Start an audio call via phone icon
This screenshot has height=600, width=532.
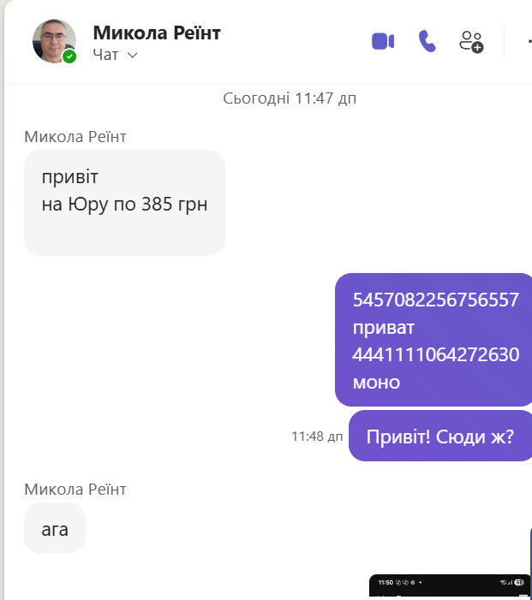pyautogui.click(x=427, y=41)
